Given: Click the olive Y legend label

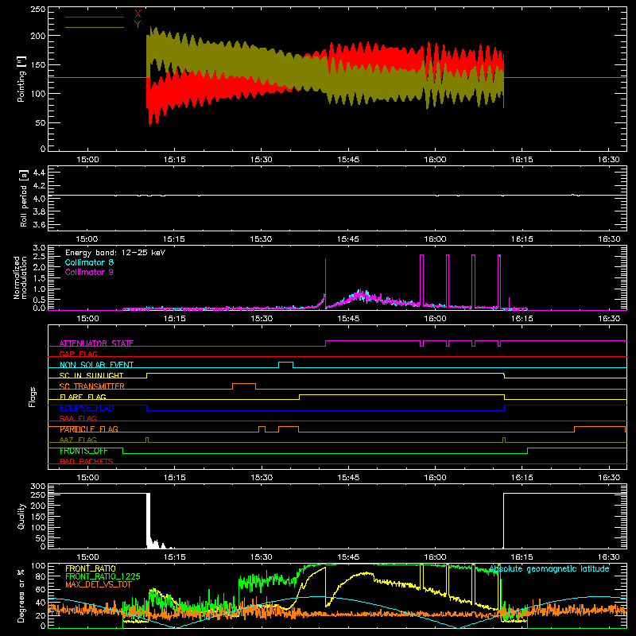Looking at the screenshot, I should click(138, 25).
